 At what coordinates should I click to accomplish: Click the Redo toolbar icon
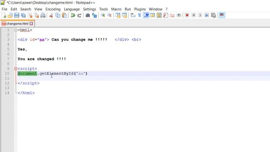(79, 15)
